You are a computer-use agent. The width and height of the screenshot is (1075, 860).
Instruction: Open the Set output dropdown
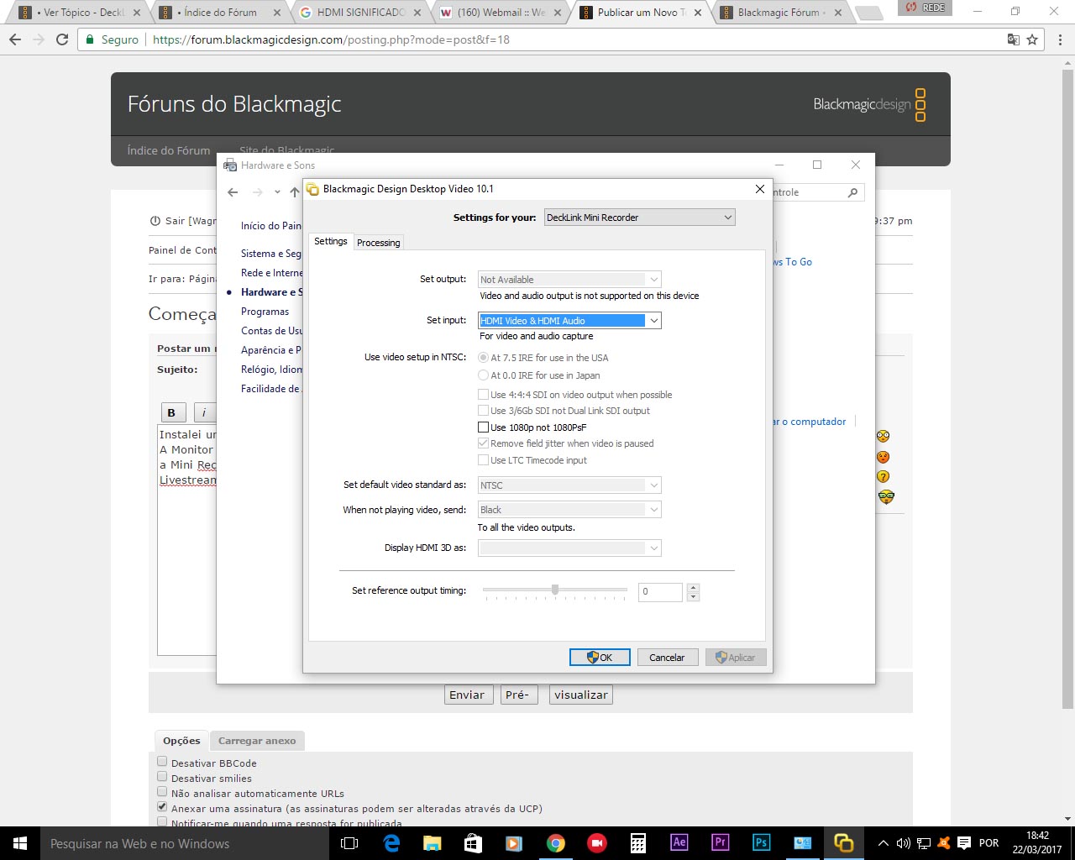click(x=569, y=280)
